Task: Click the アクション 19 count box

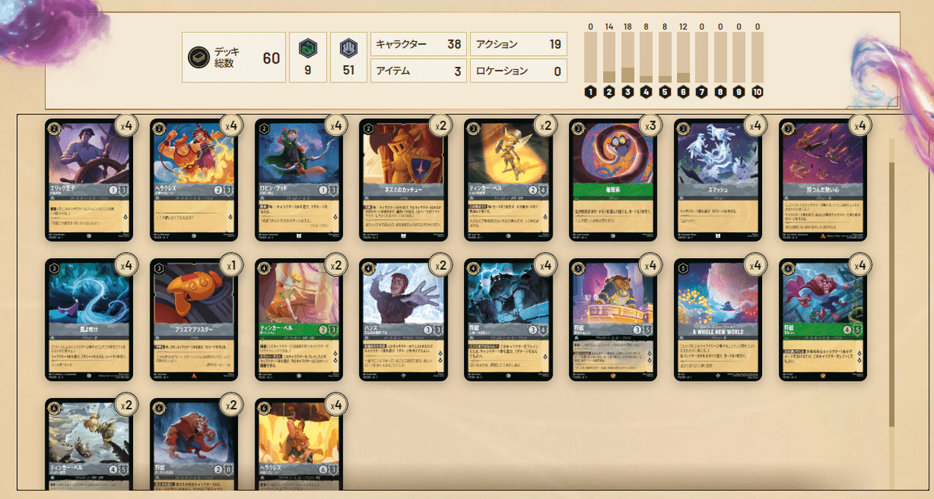Action: (x=518, y=44)
